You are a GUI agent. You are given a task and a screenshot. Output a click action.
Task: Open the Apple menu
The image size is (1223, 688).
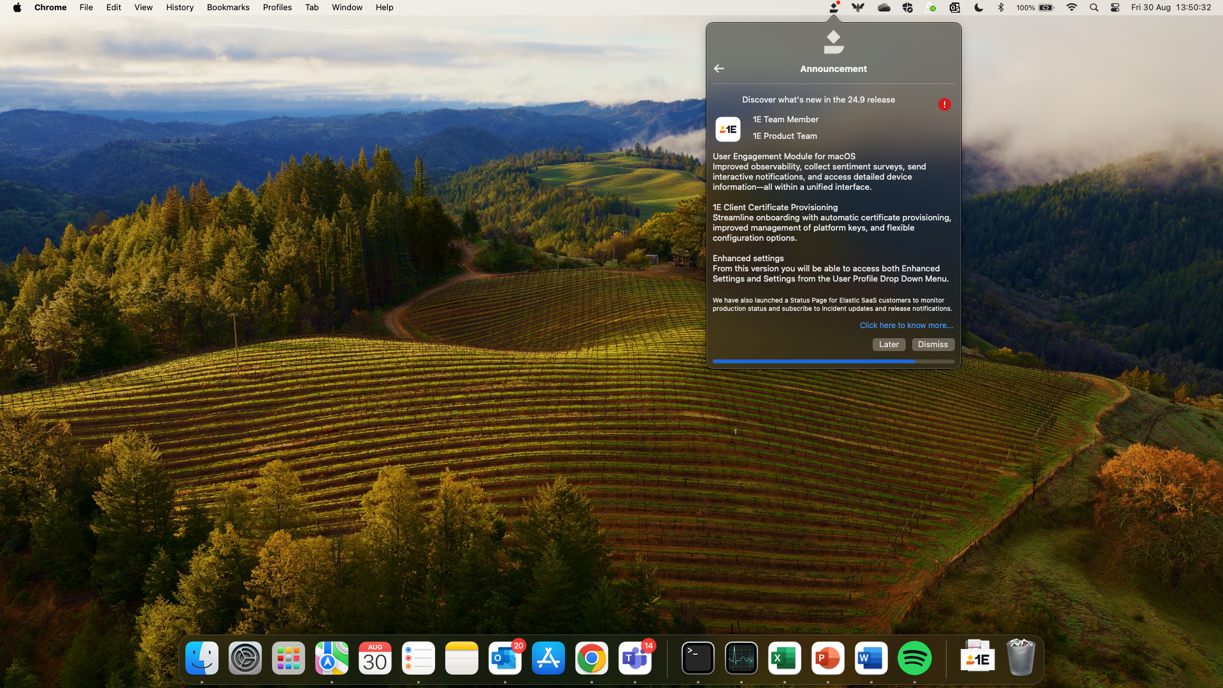point(17,8)
